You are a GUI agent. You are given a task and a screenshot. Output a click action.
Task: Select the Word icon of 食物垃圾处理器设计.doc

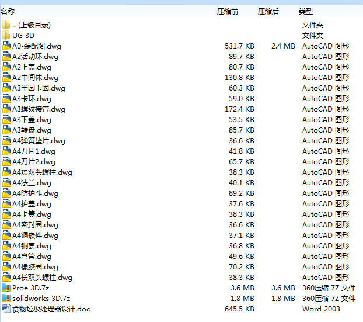[6, 309]
